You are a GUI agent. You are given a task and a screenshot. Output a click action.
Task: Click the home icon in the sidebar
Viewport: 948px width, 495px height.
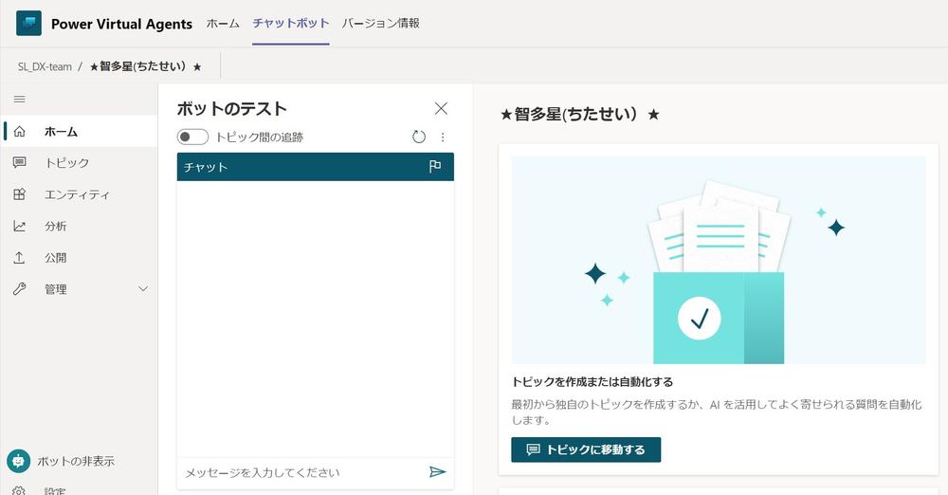(19, 131)
